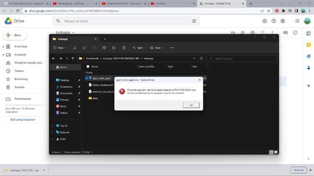Go back in File Explorer navigation
The image size is (314, 176).
point(54,59)
